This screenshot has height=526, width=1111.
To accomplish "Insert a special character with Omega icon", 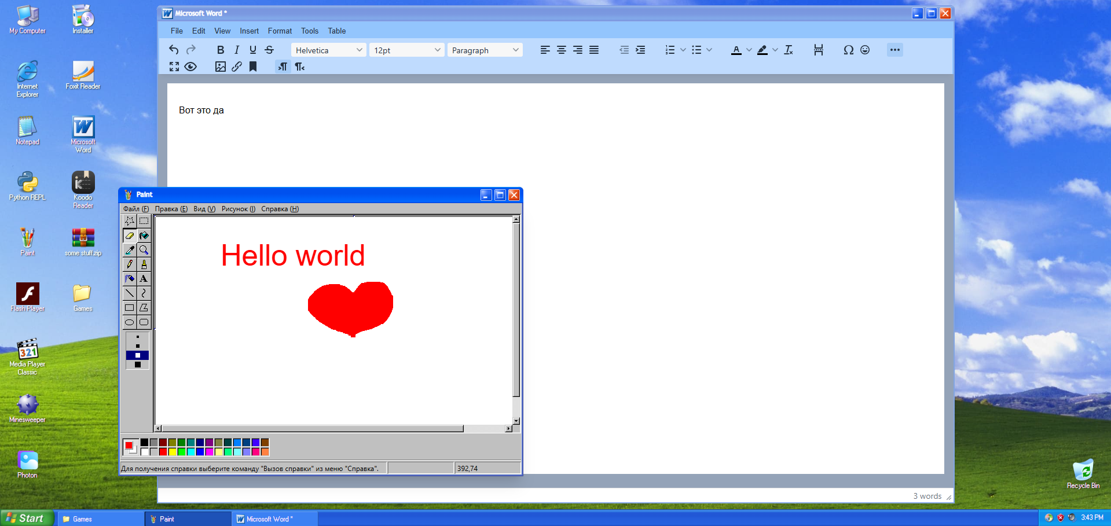I will [x=848, y=50].
